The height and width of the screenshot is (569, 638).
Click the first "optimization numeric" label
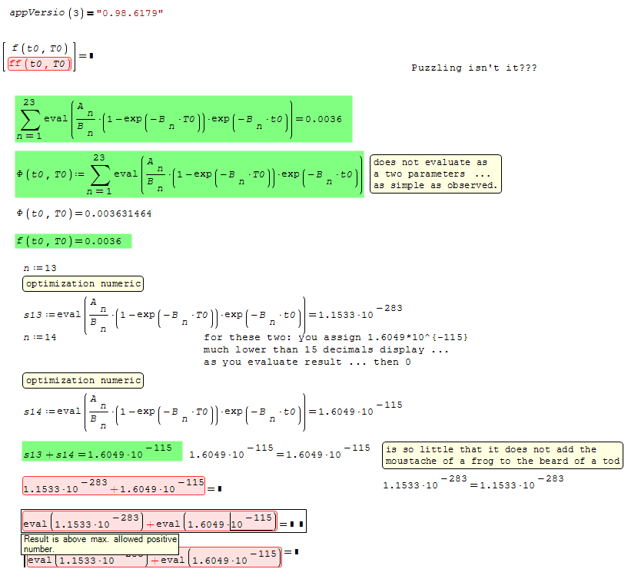click(x=83, y=284)
